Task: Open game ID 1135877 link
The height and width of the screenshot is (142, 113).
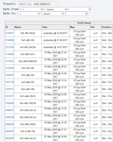Action: [9, 33]
